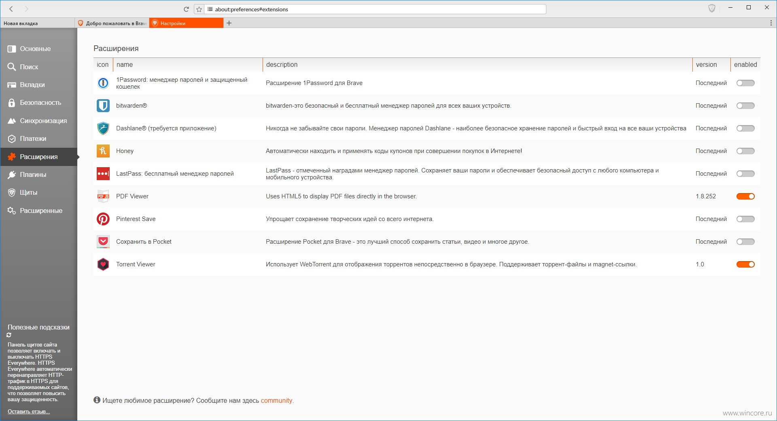The image size is (777, 421).
Task: Click the address bar URL field
Action: click(x=375, y=9)
